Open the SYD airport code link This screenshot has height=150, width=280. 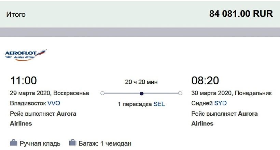[220, 103]
